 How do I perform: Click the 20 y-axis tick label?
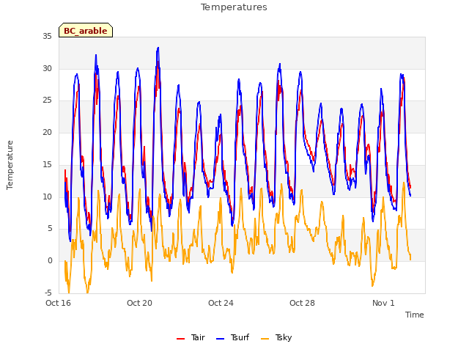click(47, 132)
